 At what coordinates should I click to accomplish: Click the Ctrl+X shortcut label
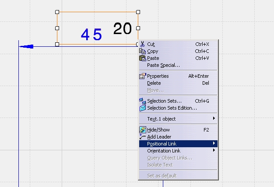202,44
